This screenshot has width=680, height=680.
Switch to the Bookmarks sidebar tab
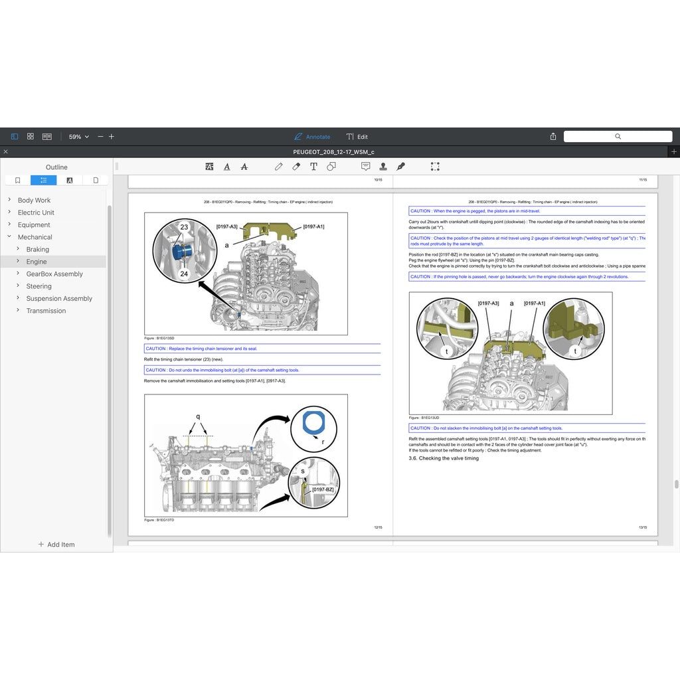pos(18,180)
